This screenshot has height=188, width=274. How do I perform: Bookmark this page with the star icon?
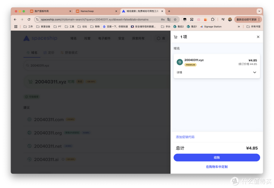click(175, 20)
